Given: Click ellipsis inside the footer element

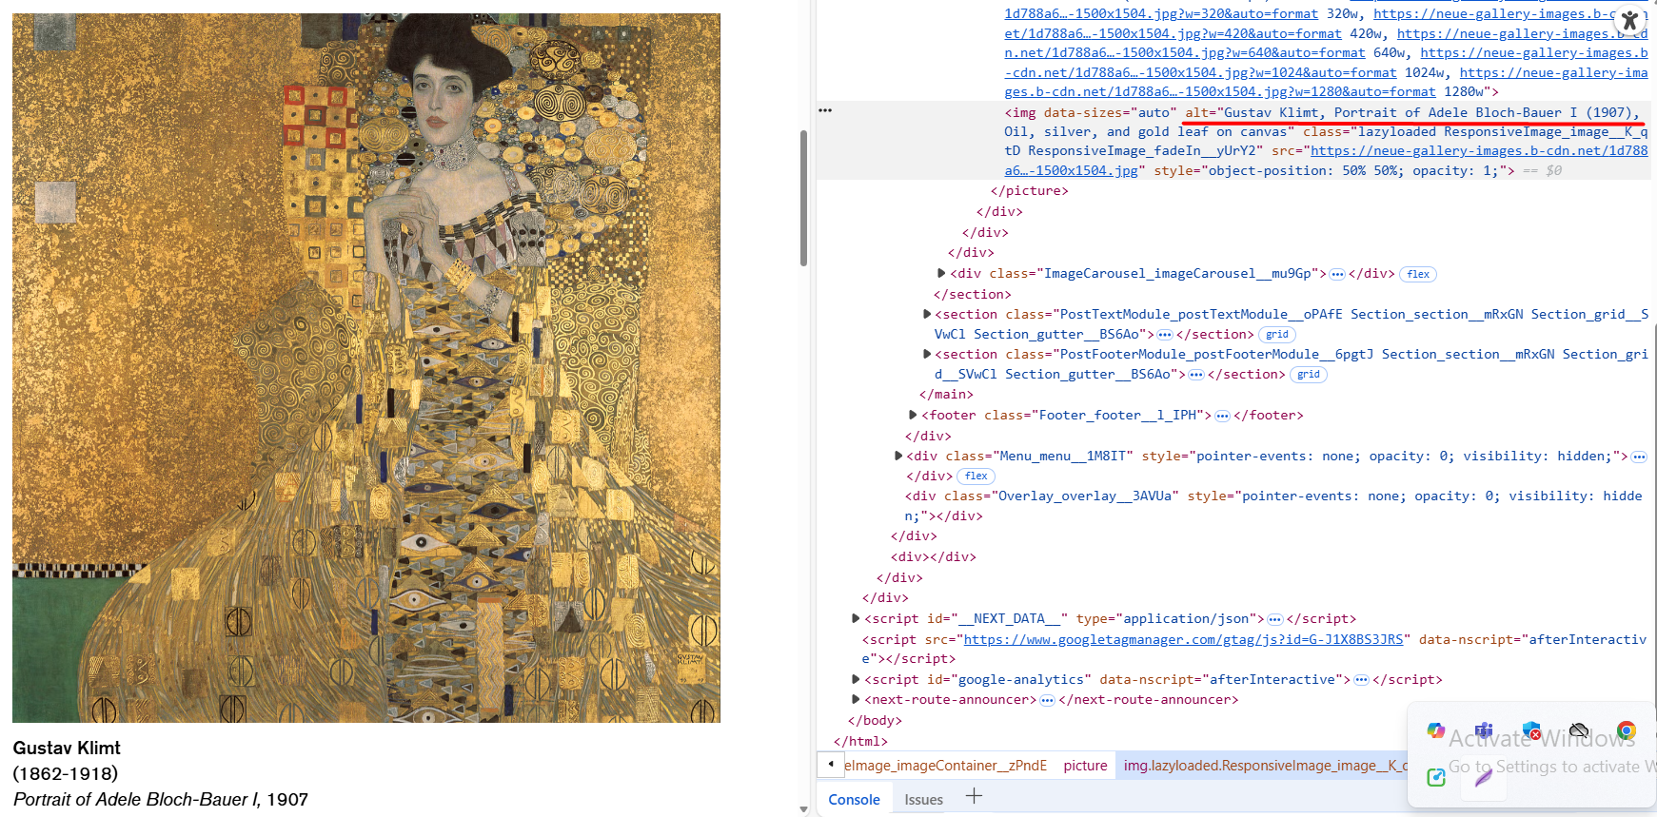Looking at the screenshot, I should [1222, 416].
